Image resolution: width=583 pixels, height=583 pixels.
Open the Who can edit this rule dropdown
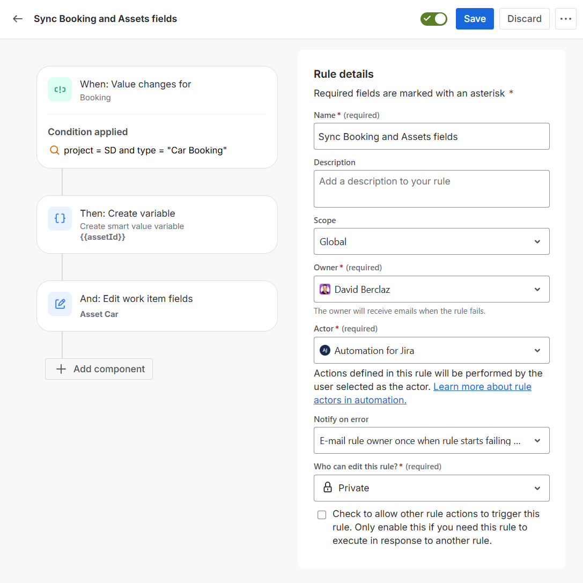(x=431, y=488)
